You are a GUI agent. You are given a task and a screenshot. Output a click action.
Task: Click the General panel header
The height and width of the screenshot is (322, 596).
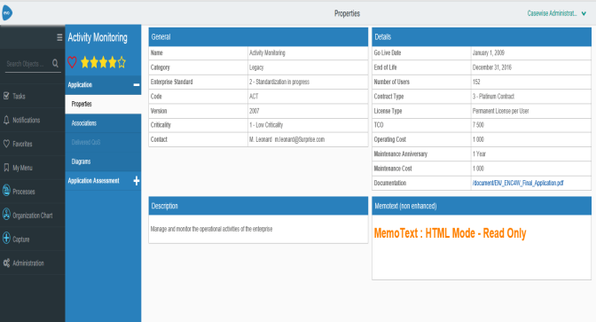point(258,37)
